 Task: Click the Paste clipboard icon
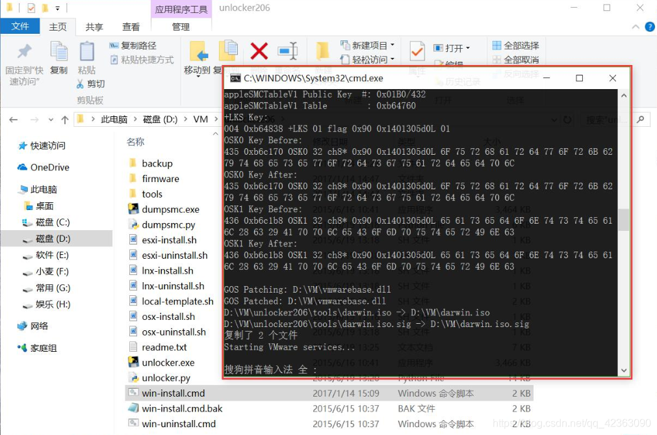click(x=86, y=51)
